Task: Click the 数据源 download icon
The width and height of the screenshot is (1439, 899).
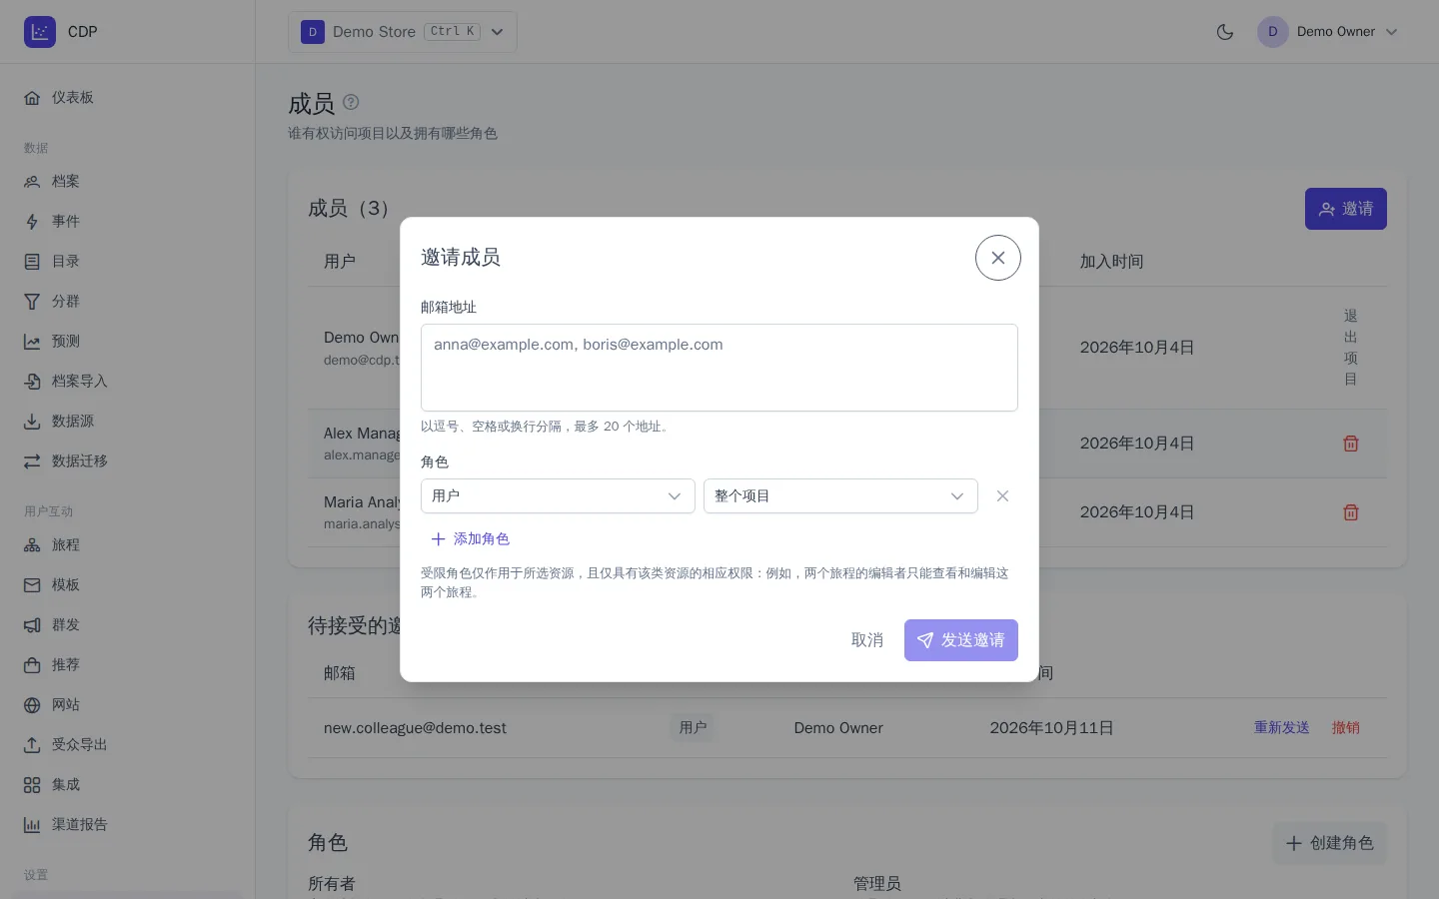Action: tap(32, 422)
